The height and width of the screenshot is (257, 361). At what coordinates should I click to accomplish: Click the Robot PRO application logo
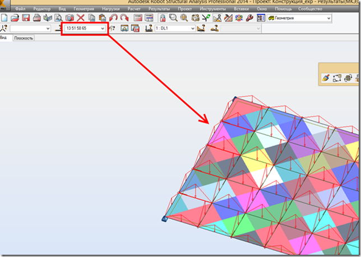click(3, 5)
